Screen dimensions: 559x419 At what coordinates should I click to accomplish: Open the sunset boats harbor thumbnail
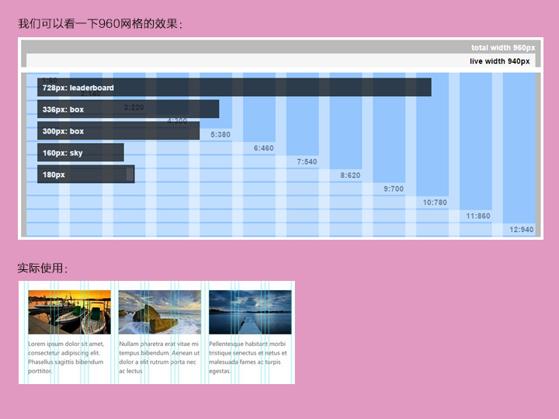point(70,312)
